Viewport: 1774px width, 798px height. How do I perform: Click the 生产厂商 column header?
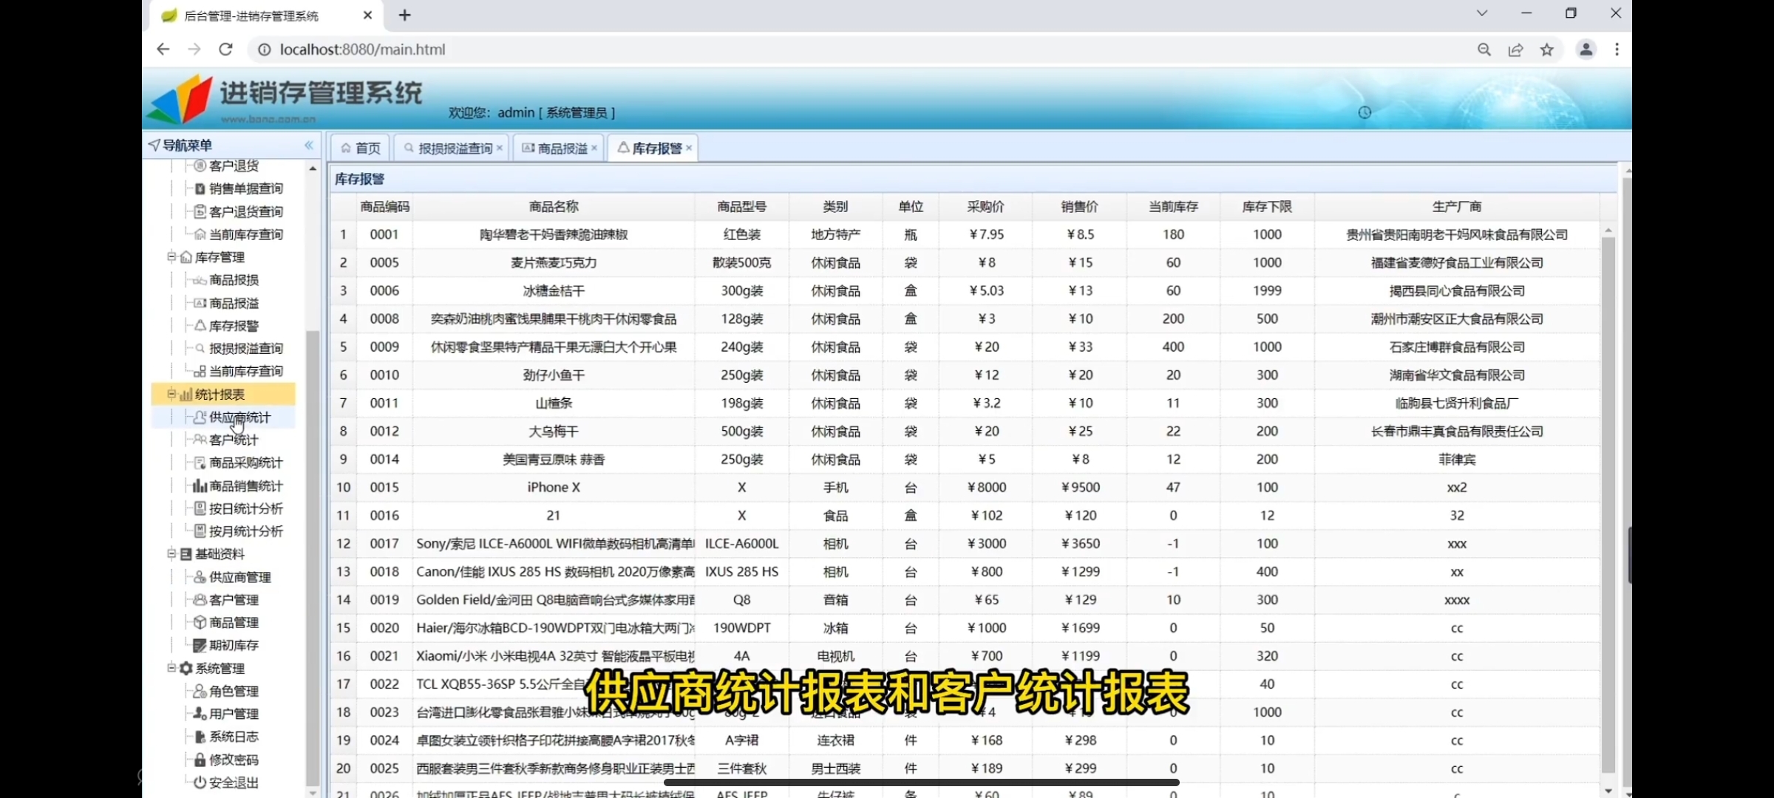pos(1456,207)
